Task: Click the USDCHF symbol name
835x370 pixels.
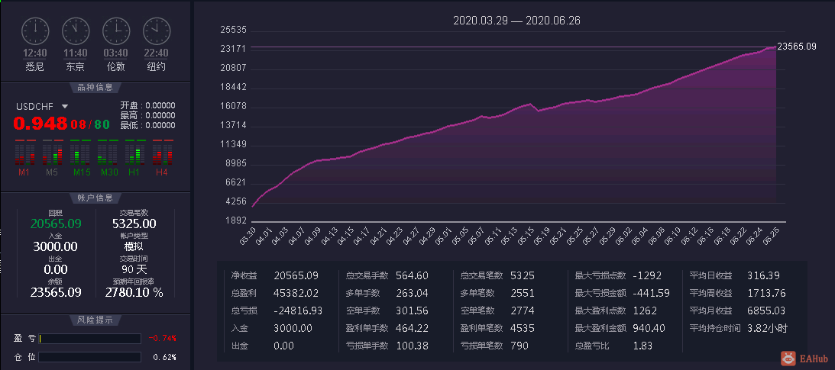Action: click(x=34, y=106)
